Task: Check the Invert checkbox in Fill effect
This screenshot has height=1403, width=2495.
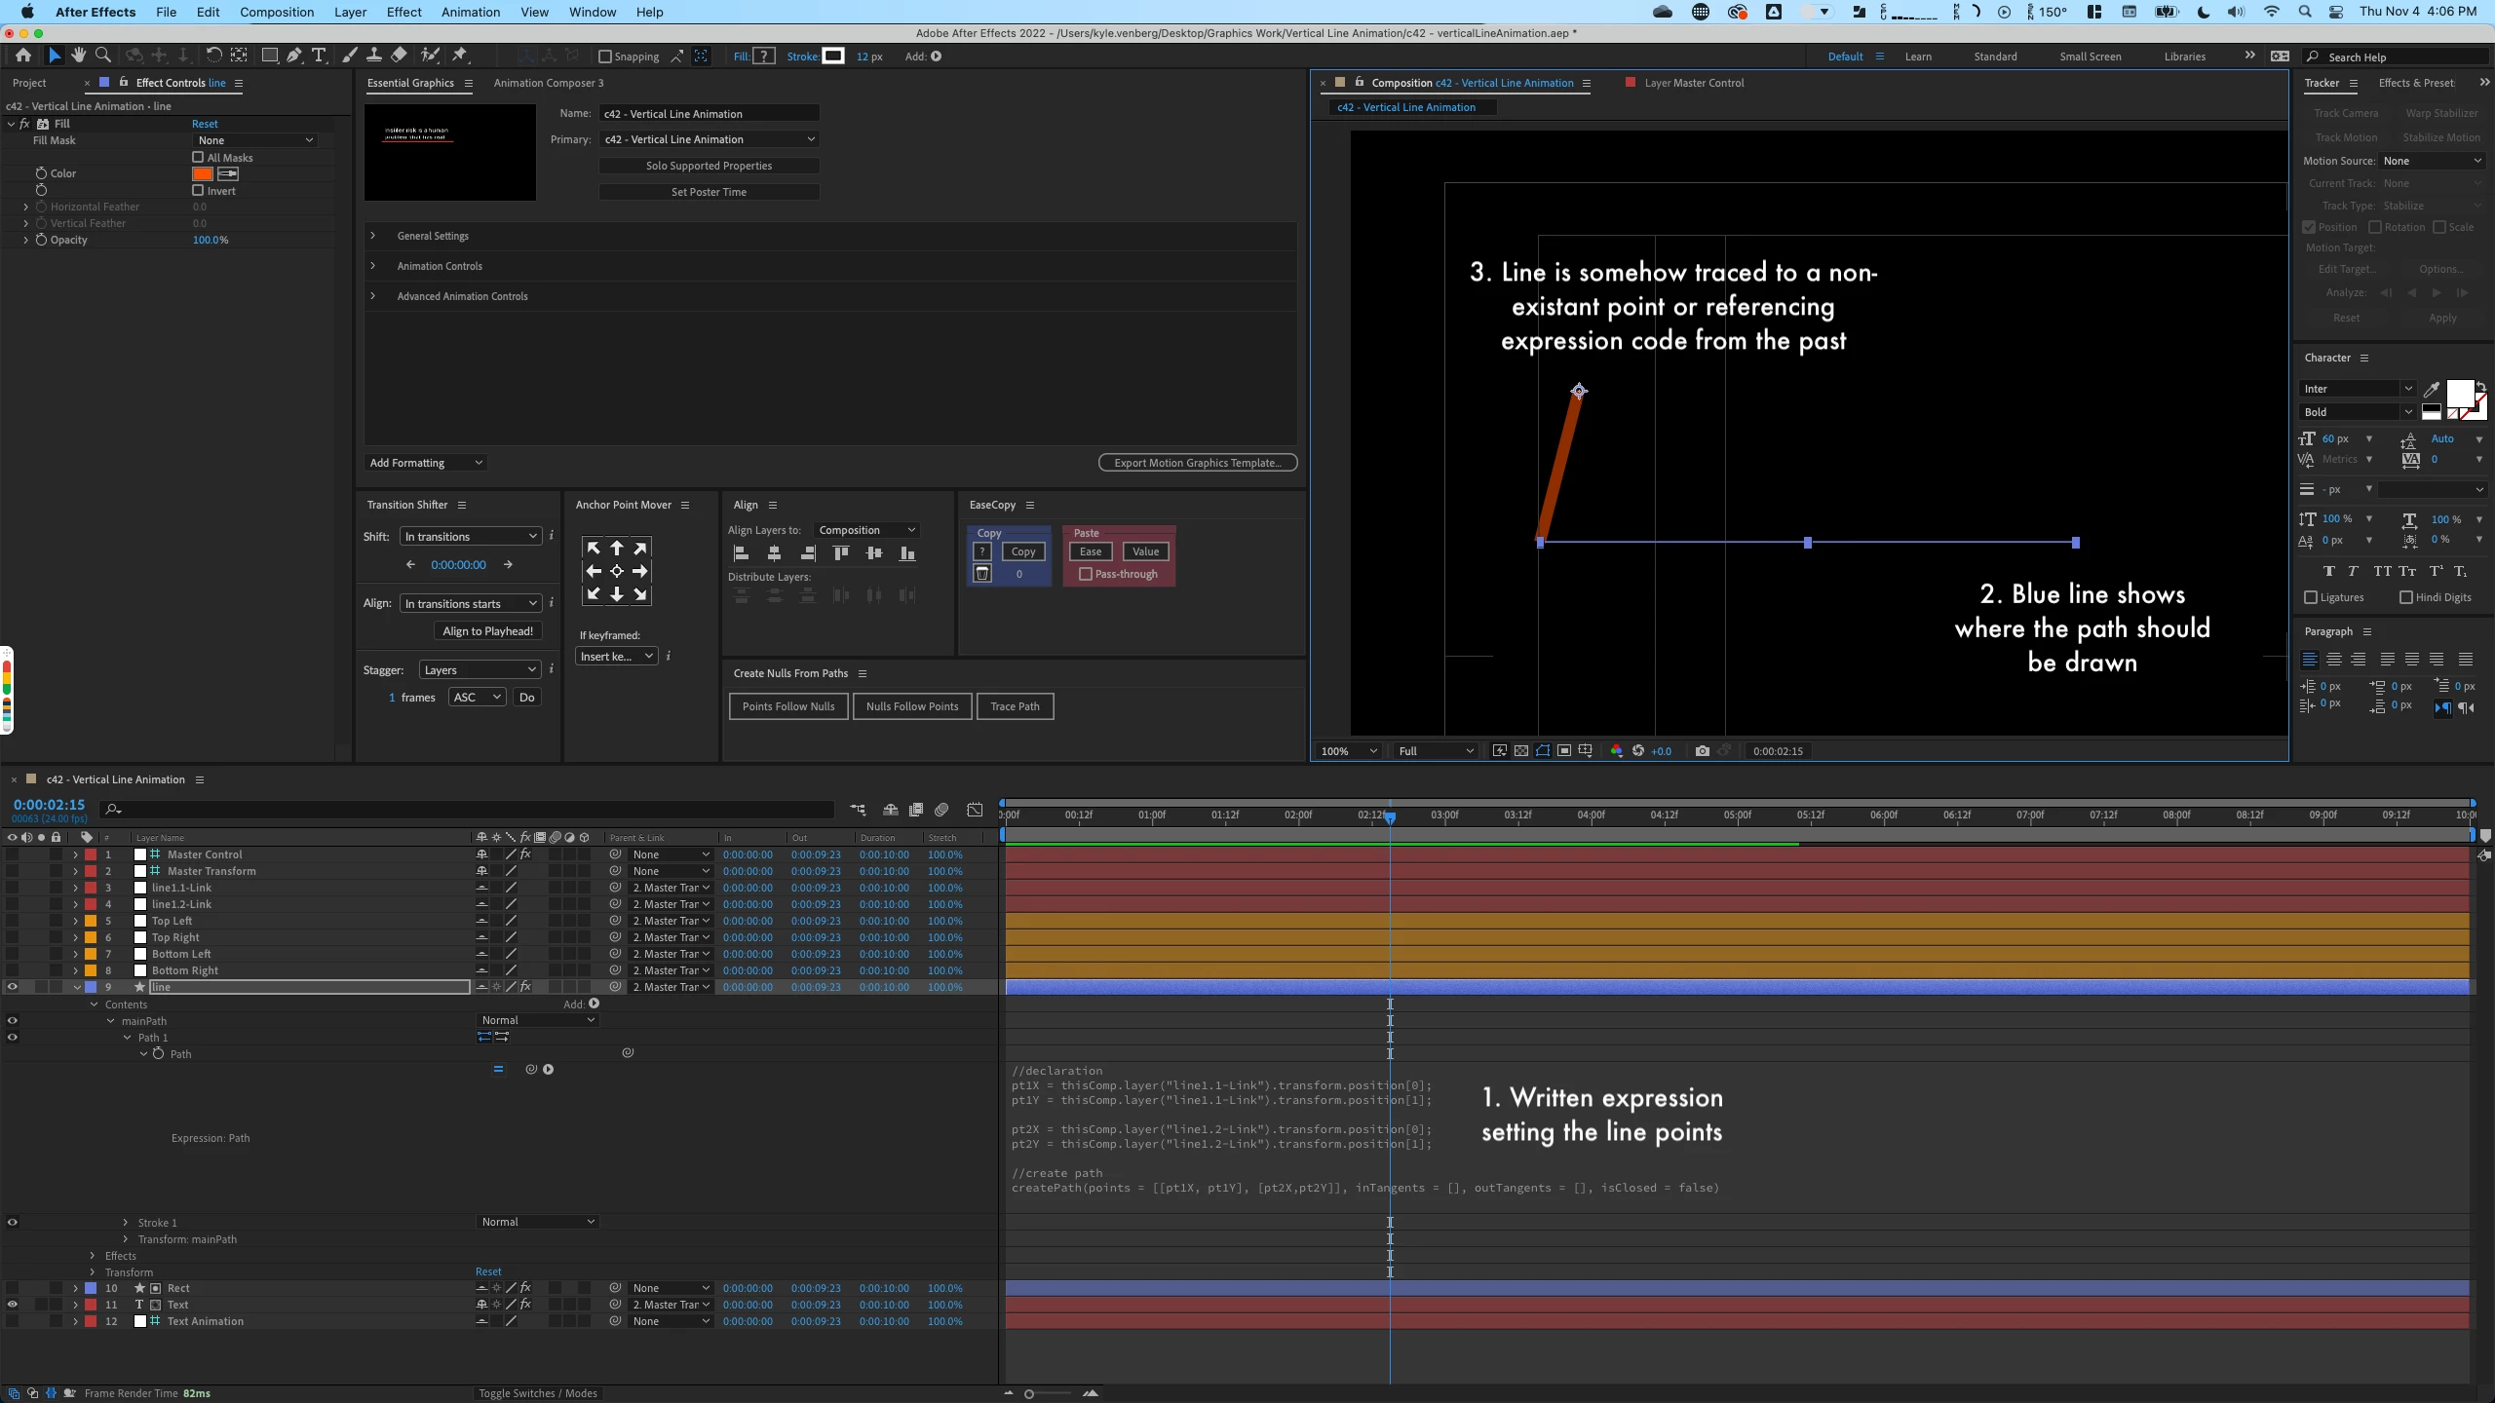Action: (199, 191)
